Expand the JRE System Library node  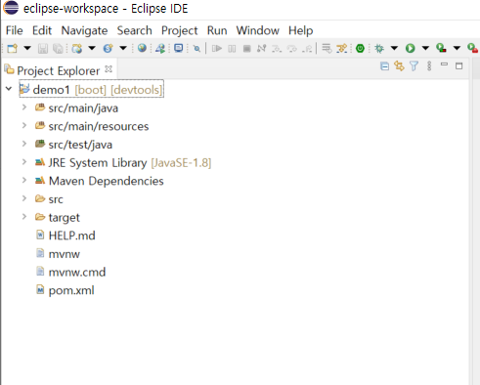pos(24,162)
